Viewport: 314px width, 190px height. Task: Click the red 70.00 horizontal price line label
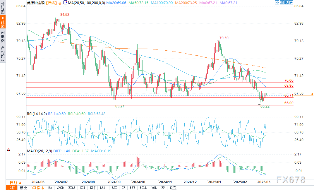[289, 81]
